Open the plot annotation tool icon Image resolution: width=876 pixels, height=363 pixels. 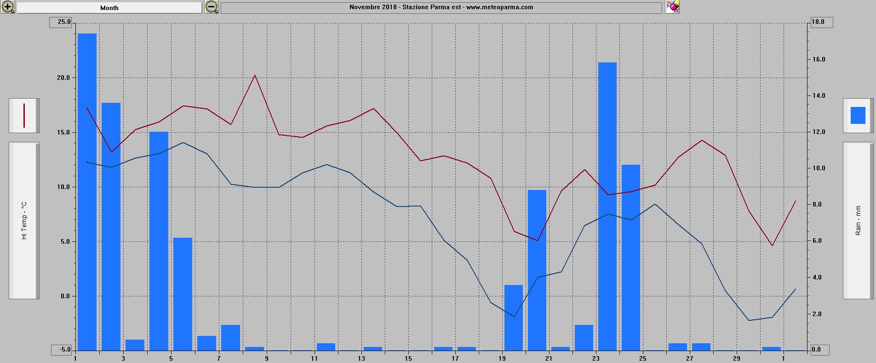672,7
